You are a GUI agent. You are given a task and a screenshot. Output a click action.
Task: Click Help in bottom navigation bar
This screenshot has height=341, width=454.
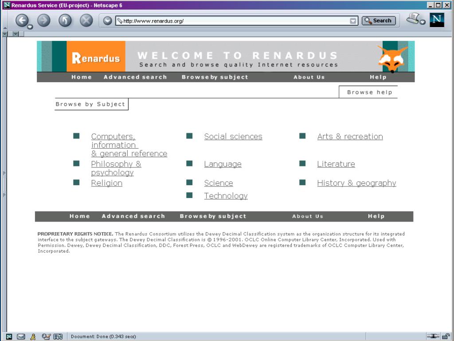pyautogui.click(x=376, y=216)
